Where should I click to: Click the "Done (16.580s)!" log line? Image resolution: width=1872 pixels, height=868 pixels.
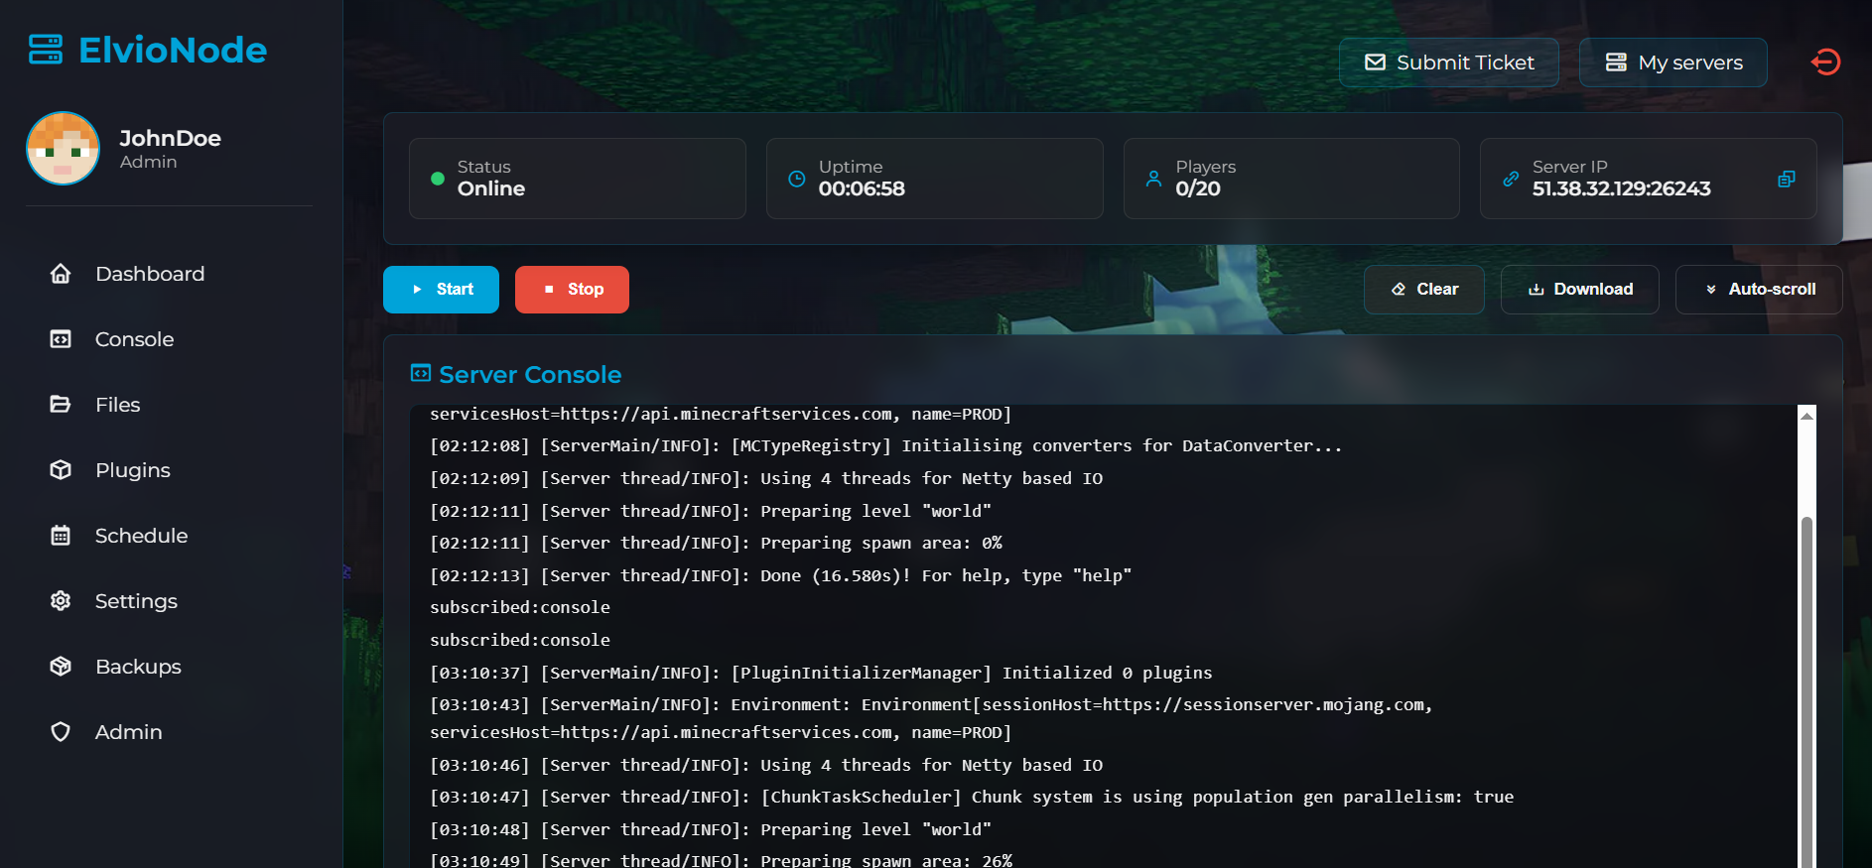click(780, 575)
